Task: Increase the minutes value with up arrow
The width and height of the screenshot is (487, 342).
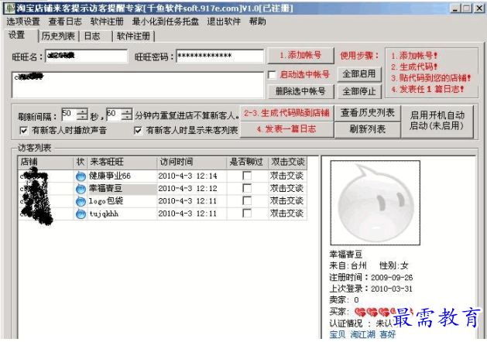Action: click(127, 111)
